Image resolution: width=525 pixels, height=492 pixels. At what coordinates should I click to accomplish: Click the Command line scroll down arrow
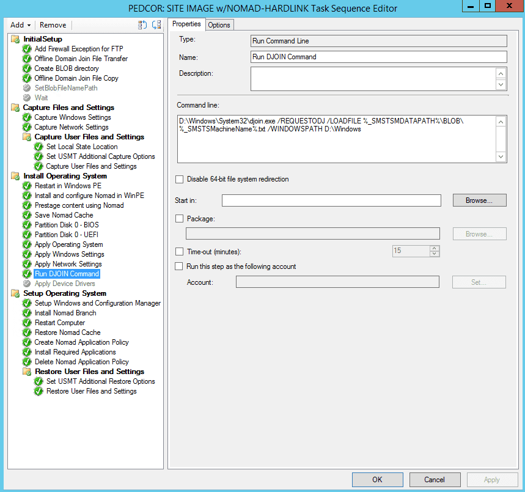(501, 156)
